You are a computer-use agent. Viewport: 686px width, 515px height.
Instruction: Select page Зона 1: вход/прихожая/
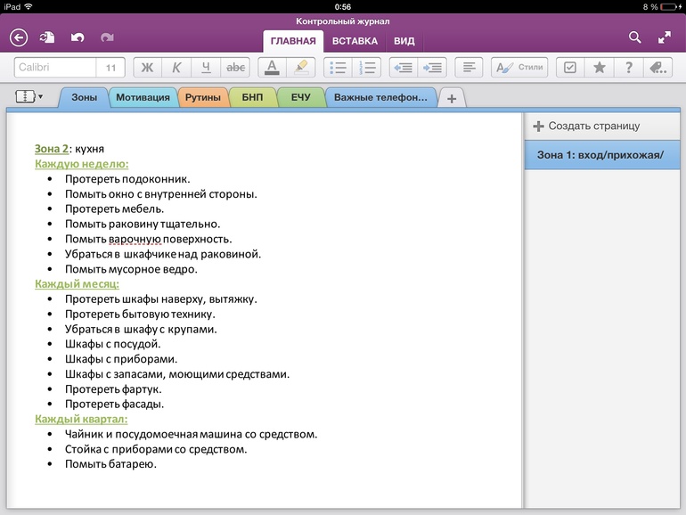(x=602, y=154)
